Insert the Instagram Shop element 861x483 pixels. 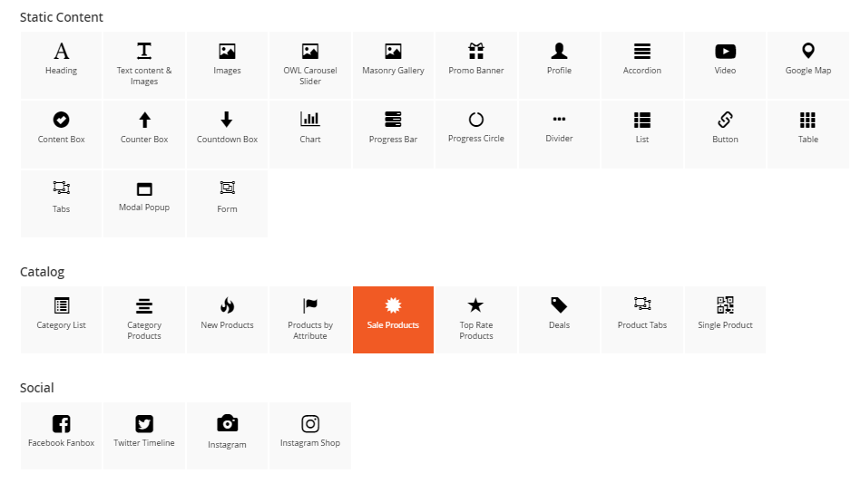coord(310,435)
